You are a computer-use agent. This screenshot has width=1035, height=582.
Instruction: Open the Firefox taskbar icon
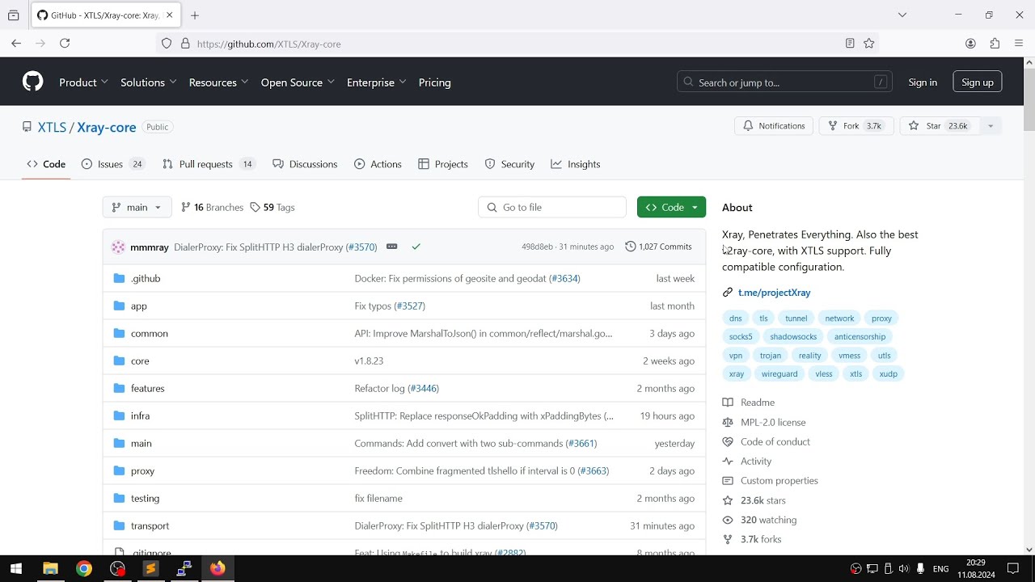tap(218, 569)
